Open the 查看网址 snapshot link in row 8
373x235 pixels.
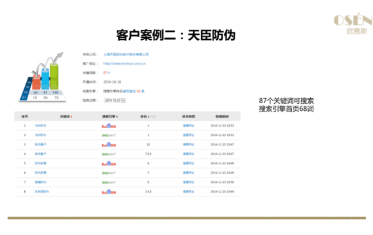tap(188, 191)
